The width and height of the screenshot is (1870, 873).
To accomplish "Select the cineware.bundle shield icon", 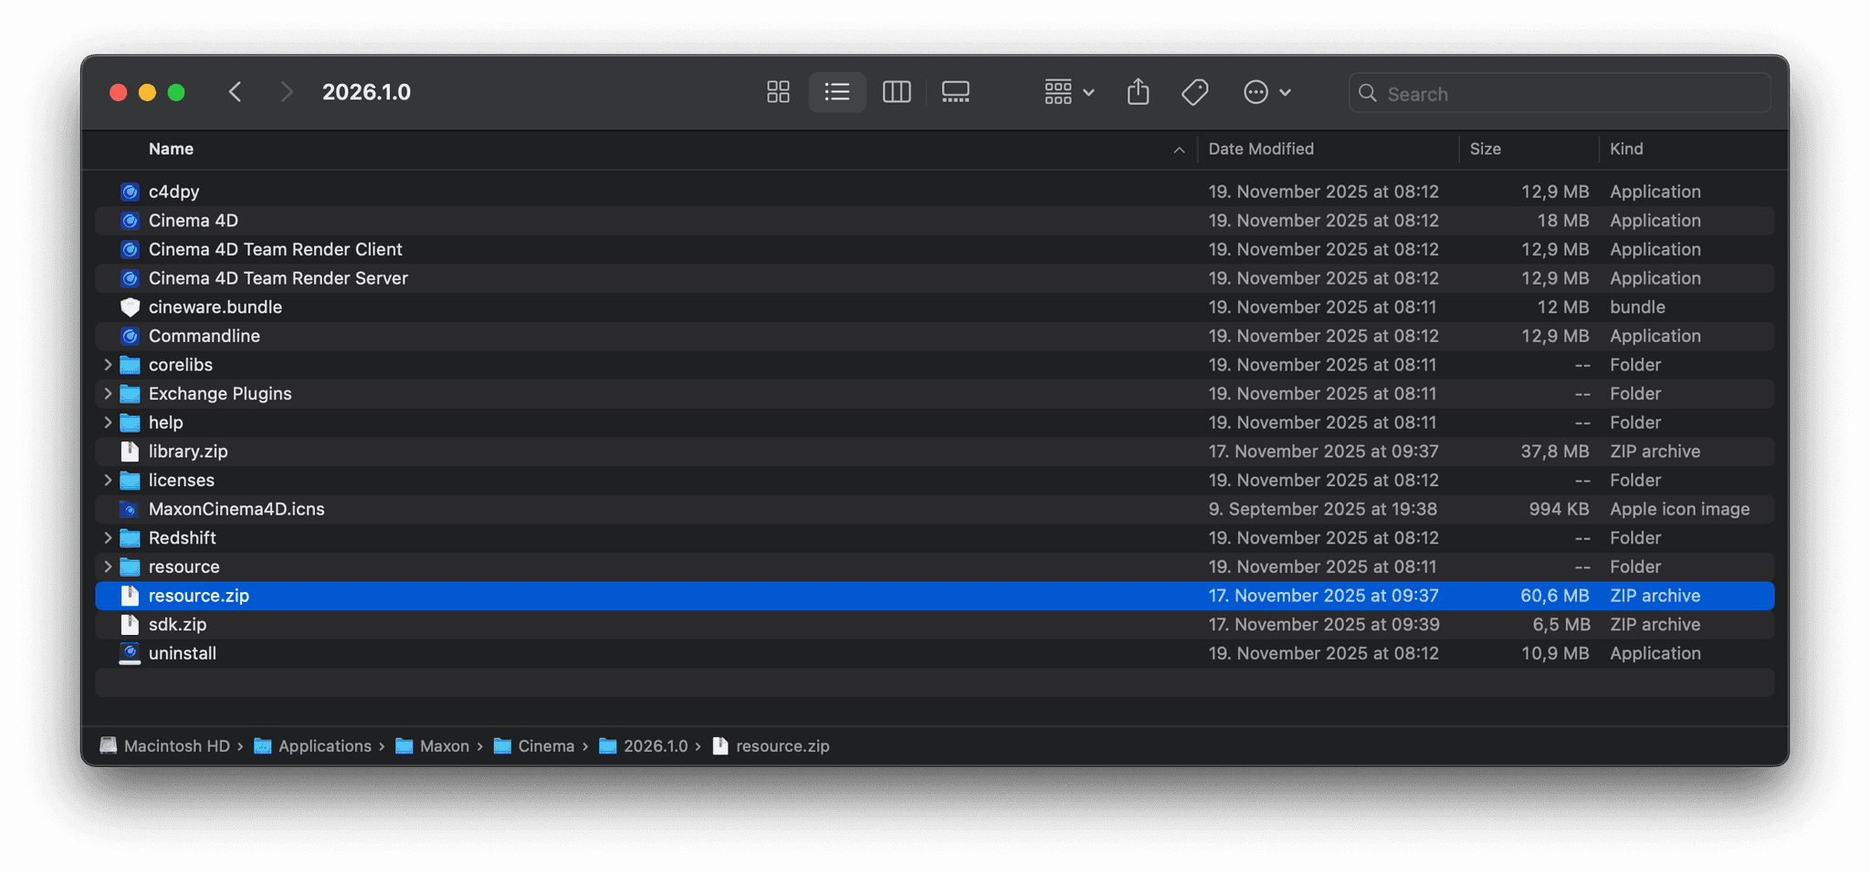I will pyautogui.click(x=131, y=307).
